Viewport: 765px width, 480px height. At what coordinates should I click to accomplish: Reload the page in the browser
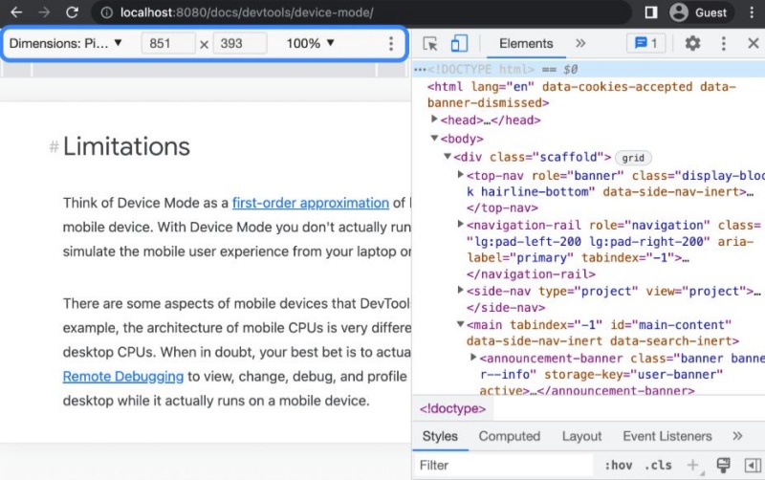pyautogui.click(x=72, y=12)
